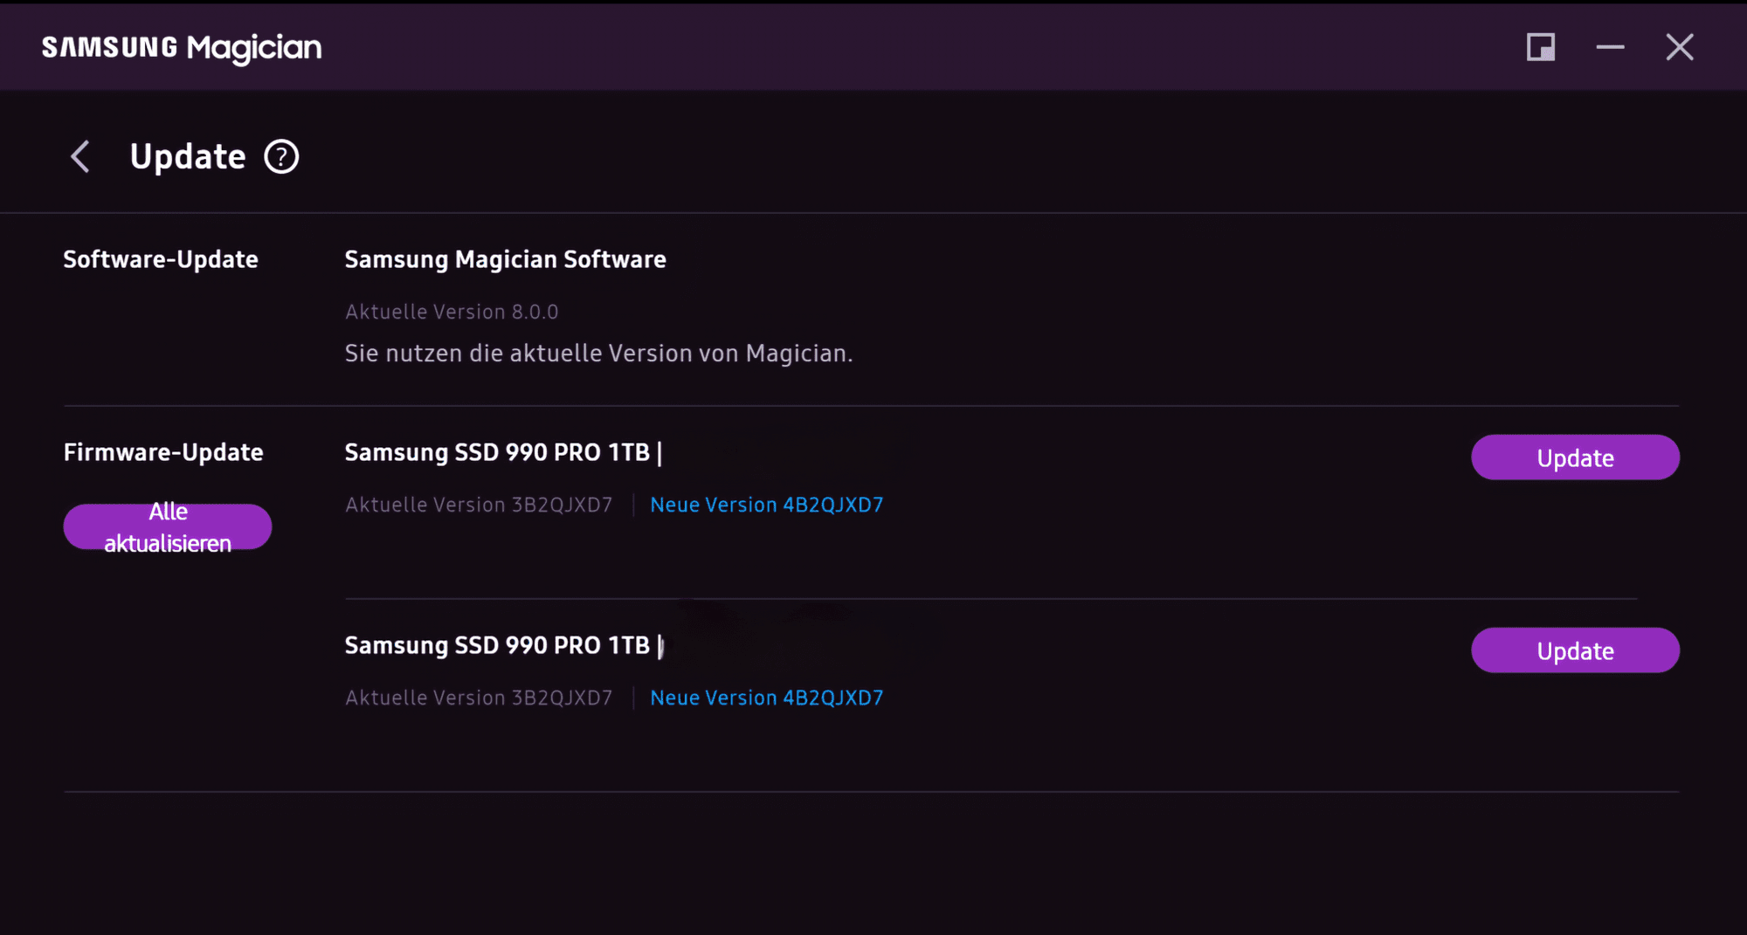Update firmware for the second SSD 990 PRO
The width and height of the screenshot is (1747, 935).
point(1574,650)
